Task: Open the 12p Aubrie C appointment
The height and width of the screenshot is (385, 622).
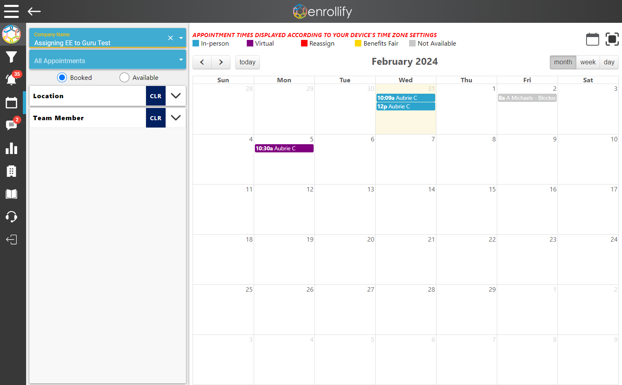Action: [x=406, y=106]
